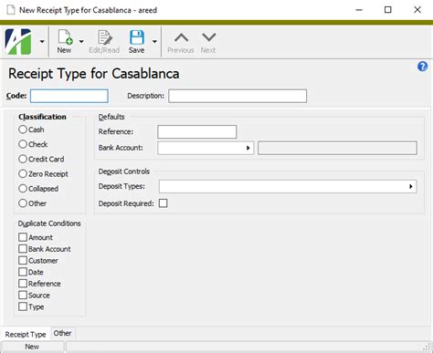
Task: Expand the Bank Account lookup arrow
Action: pos(248,148)
